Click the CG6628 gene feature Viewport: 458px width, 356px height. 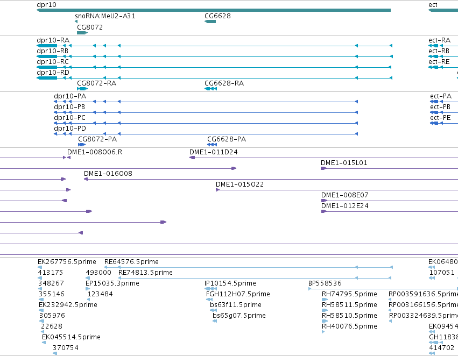pyautogui.click(x=210, y=22)
